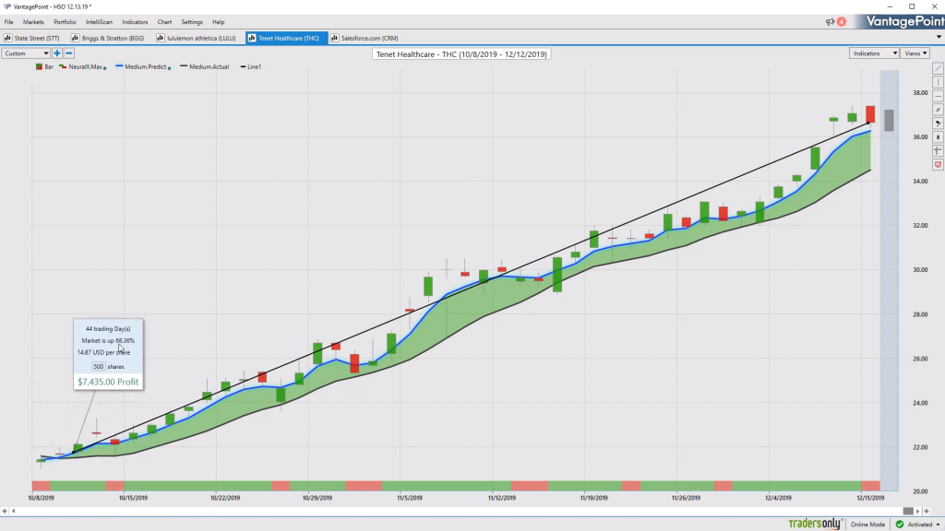This screenshot has width=945, height=531.
Task: Zoom in with the blue plus button
Action: pos(57,53)
